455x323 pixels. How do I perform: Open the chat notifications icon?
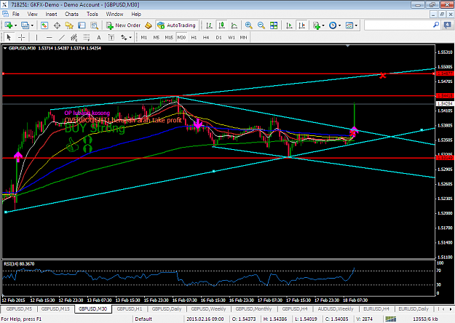[x=448, y=25]
